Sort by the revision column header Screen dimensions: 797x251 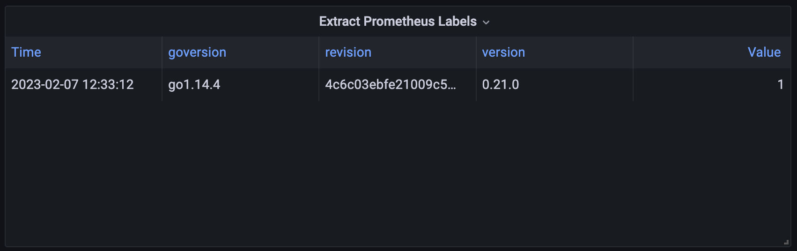348,52
